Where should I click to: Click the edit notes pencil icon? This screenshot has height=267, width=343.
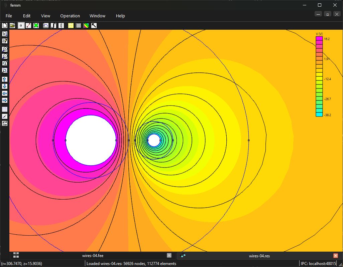[x=5, y=41]
